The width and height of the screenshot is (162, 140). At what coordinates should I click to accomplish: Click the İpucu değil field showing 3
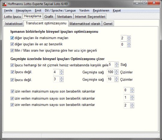(x=56, y=79)
